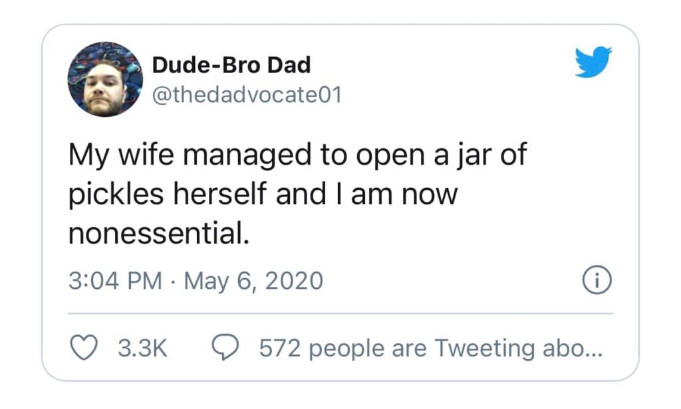Viewport: 681px width, 409px height.
Task: Like the tweet with the heart icon
Action: pyautogui.click(x=83, y=348)
